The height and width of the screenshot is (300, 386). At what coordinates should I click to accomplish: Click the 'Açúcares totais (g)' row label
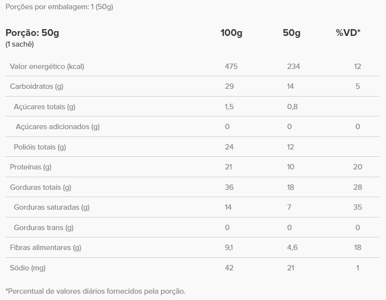pyautogui.click(x=45, y=107)
